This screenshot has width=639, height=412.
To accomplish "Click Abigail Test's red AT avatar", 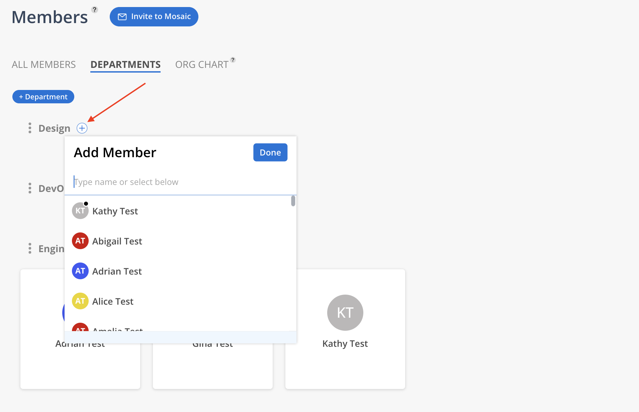I will pos(80,241).
